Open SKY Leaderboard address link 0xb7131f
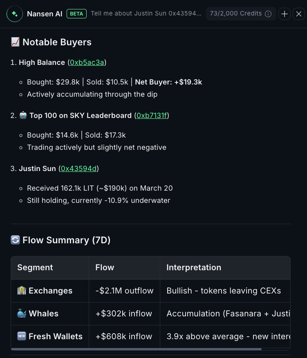 (x=152, y=116)
